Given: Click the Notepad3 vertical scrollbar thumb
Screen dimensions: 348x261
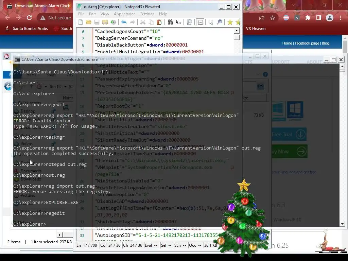Looking at the screenshot, I should coord(237,37).
